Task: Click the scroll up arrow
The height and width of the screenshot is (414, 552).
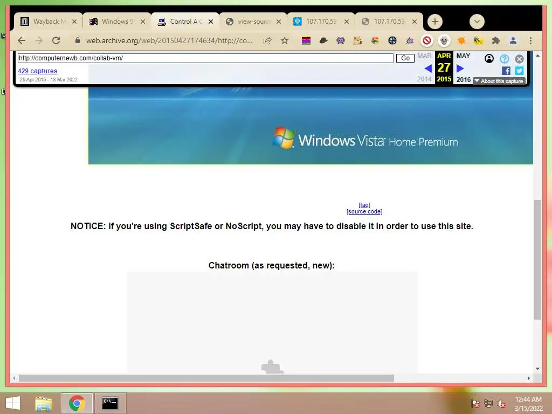Action: point(537,56)
